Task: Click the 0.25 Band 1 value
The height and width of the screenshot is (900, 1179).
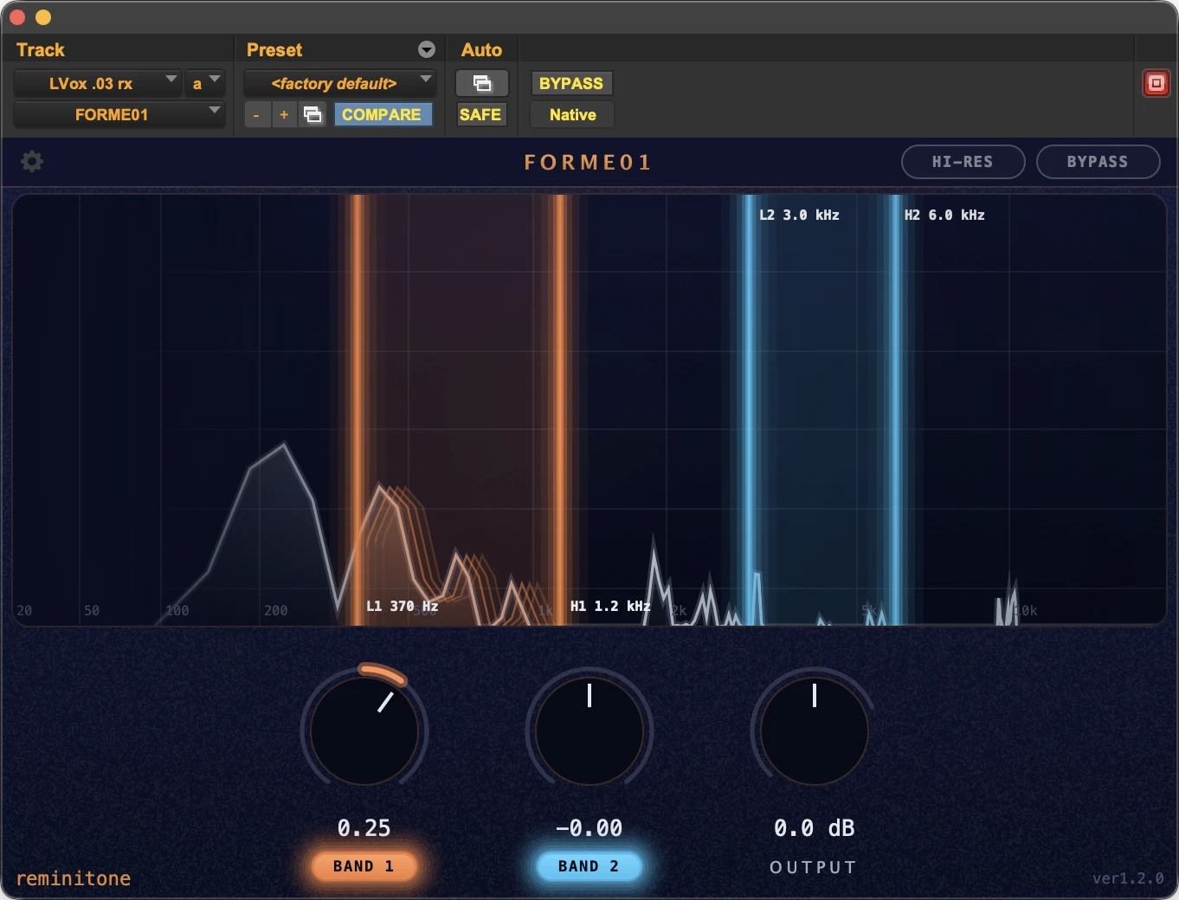Action: click(364, 828)
